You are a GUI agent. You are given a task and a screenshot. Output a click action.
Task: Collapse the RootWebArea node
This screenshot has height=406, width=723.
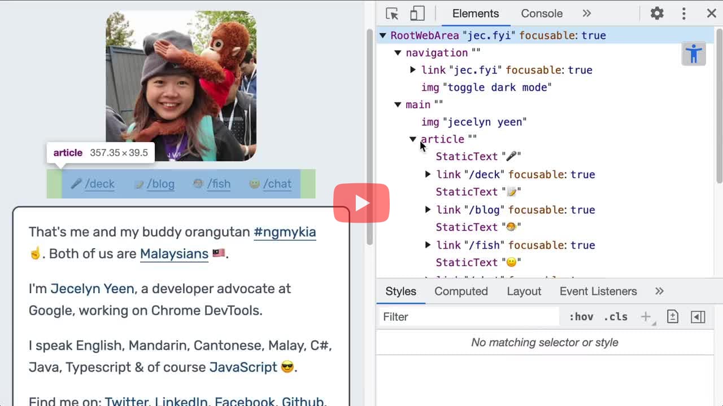coord(383,36)
